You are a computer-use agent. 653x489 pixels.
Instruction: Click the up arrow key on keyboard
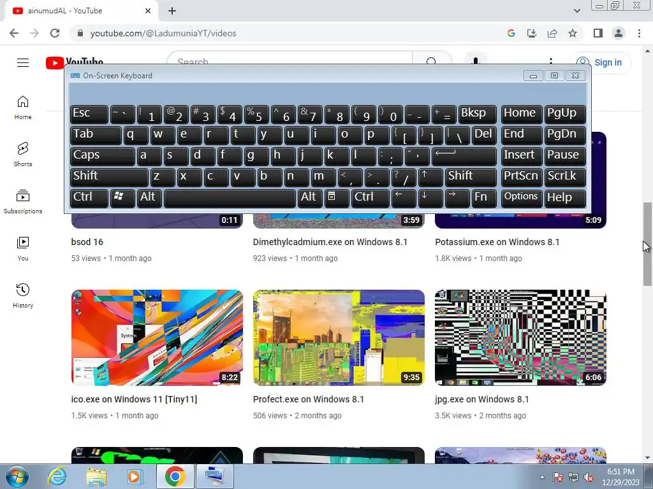click(430, 177)
